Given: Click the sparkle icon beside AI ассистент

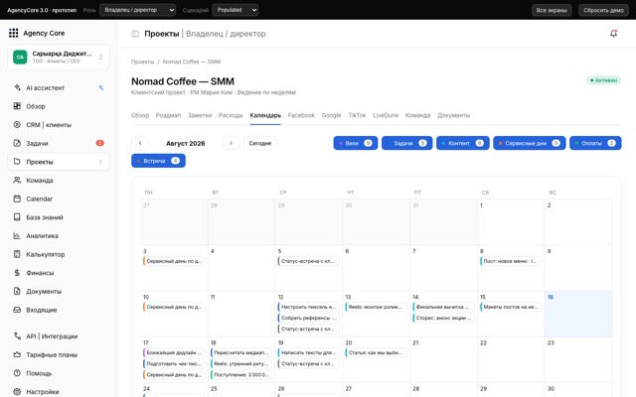Looking at the screenshot, I should 100,87.
